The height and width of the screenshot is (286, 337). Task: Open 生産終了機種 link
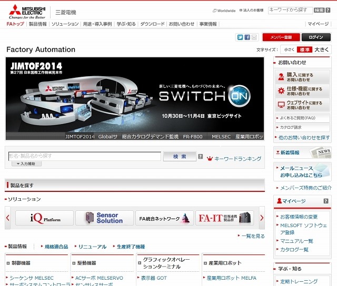click(x=131, y=247)
